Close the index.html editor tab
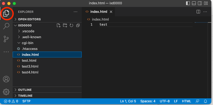The width and height of the screenshot is (213, 105). 111,12
